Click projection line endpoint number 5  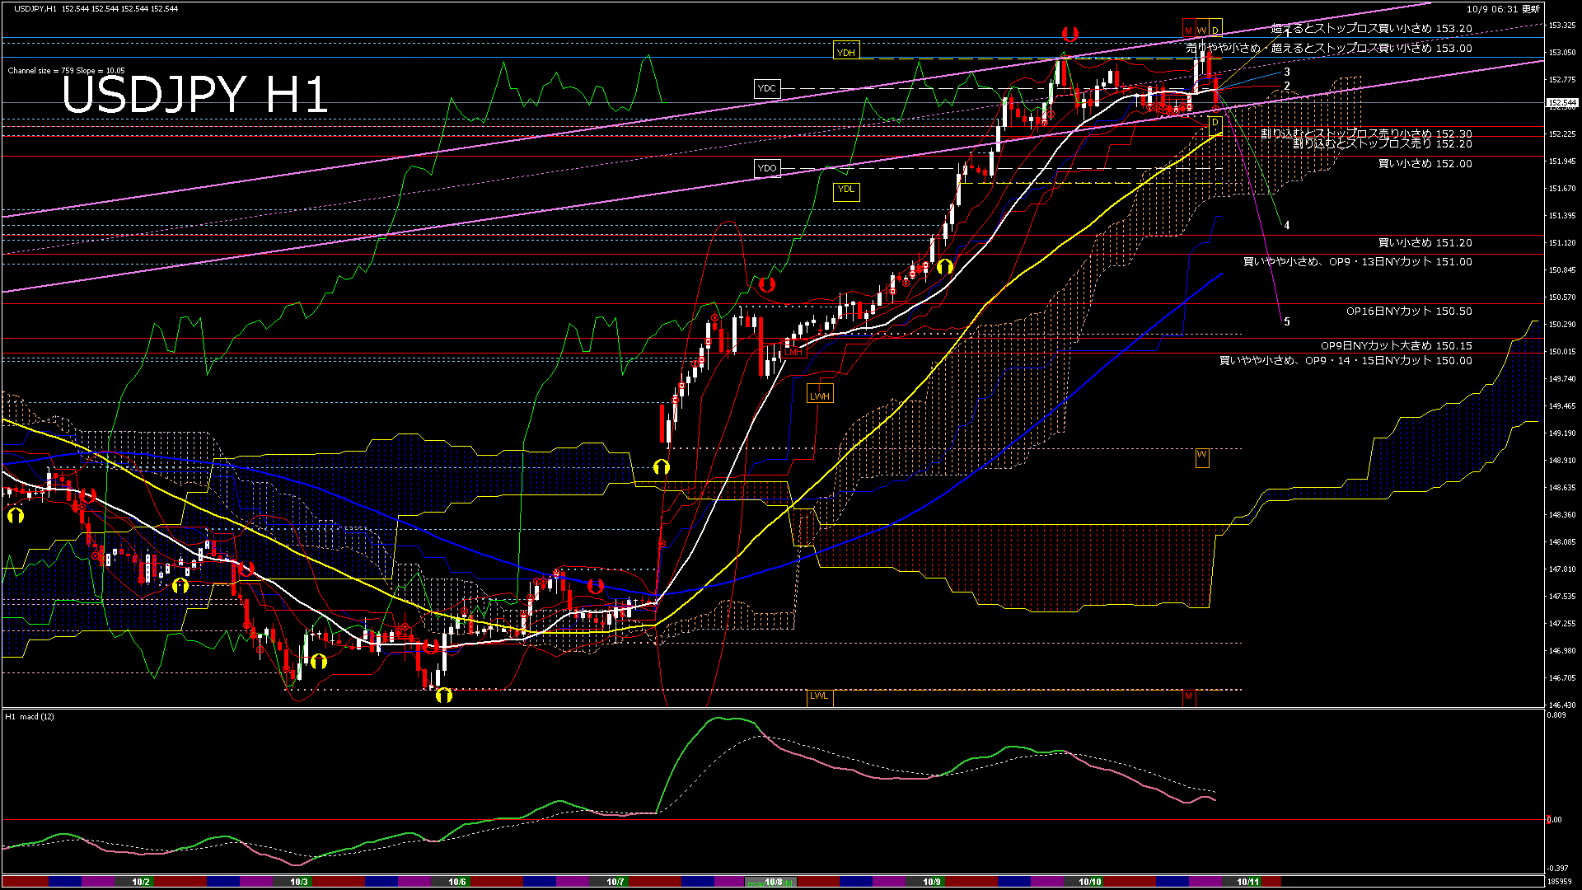(x=1286, y=322)
